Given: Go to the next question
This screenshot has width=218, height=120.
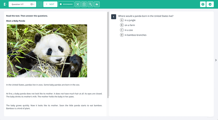Looking at the screenshot, I should (x=50, y=4).
